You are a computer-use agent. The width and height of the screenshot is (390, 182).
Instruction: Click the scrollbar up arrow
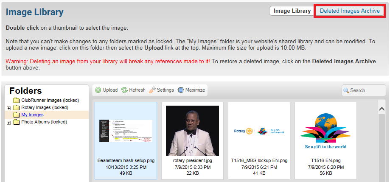382,109
